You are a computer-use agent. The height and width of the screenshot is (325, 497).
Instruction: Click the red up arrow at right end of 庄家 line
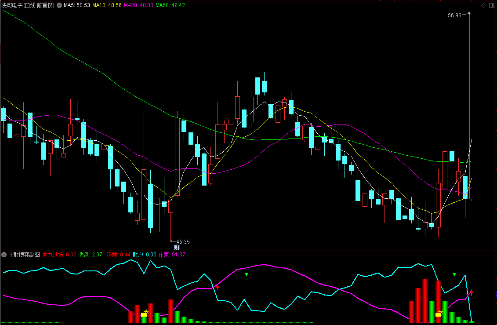click(x=472, y=292)
